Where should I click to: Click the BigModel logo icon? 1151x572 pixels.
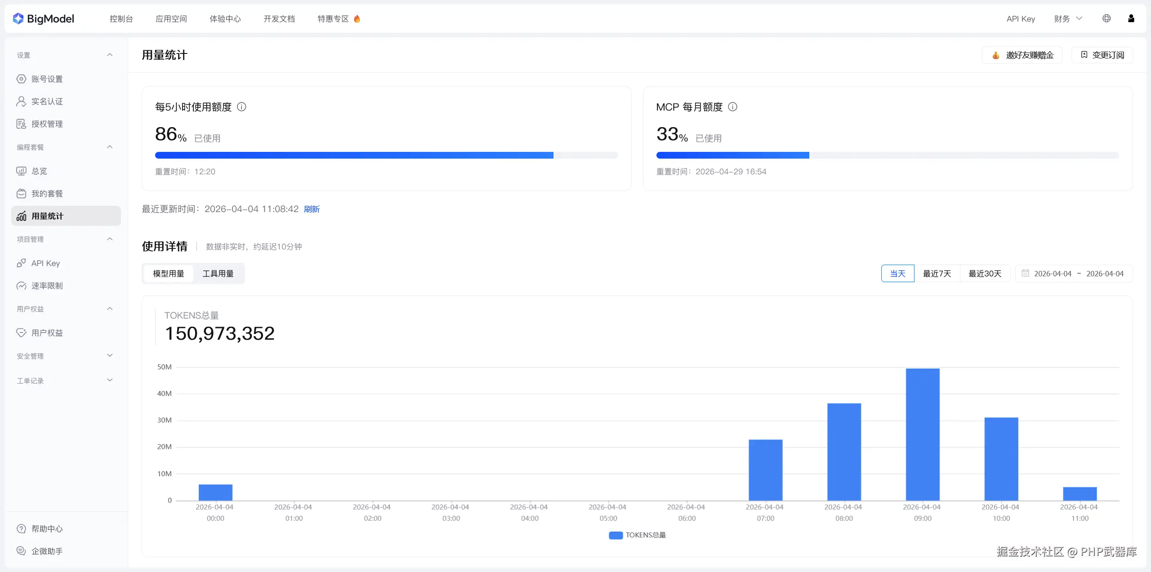point(18,18)
